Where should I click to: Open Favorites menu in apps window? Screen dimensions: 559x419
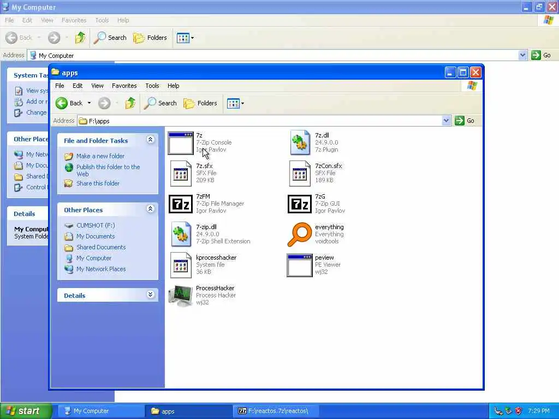124,86
